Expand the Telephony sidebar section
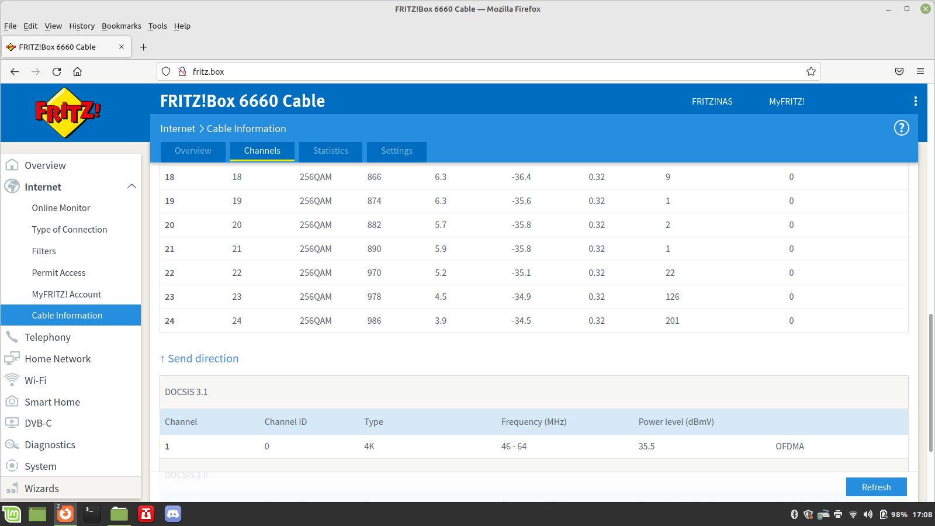Viewport: 935px width, 526px height. coord(47,337)
